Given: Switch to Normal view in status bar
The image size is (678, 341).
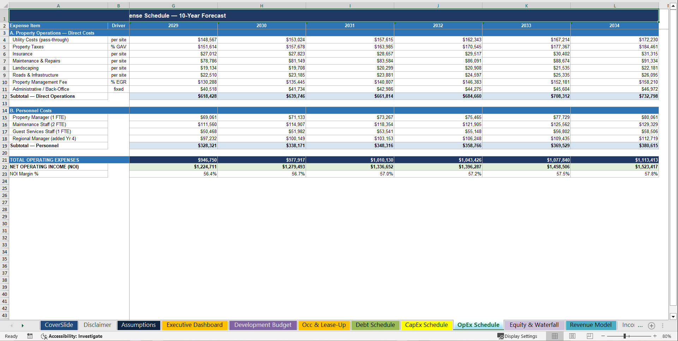Looking at the screenshot, I should (x=554, y=336).
